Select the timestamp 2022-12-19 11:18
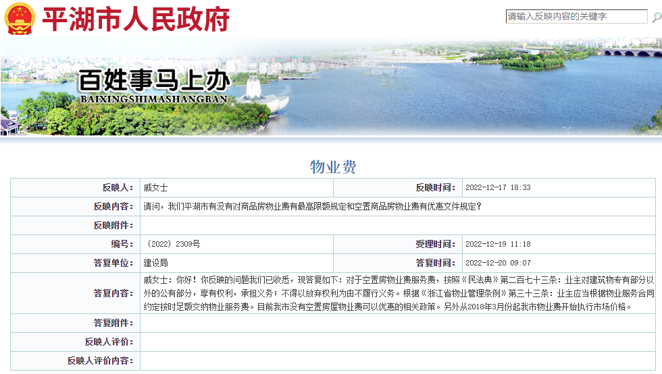662x374 pixels. pos(498,244)
